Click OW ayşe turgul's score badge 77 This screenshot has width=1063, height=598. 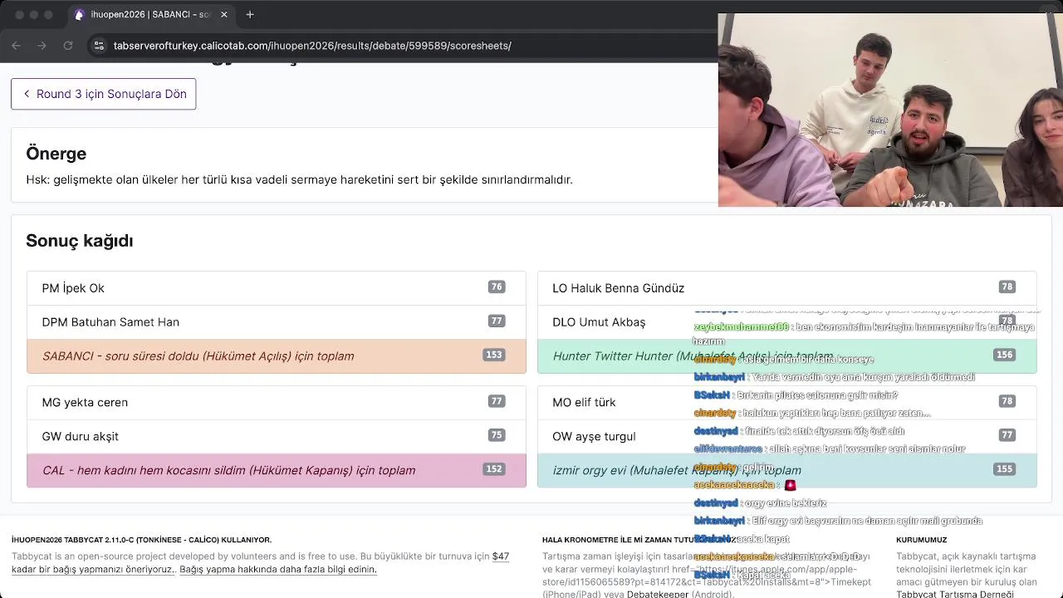1007,435
